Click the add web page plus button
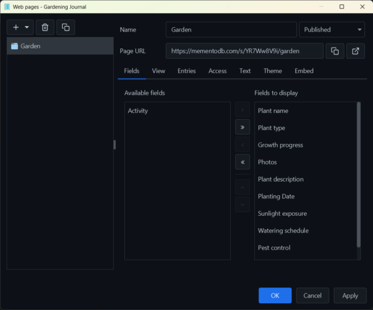Viewport: 373px width, 310px height. (x=16, y=27)
